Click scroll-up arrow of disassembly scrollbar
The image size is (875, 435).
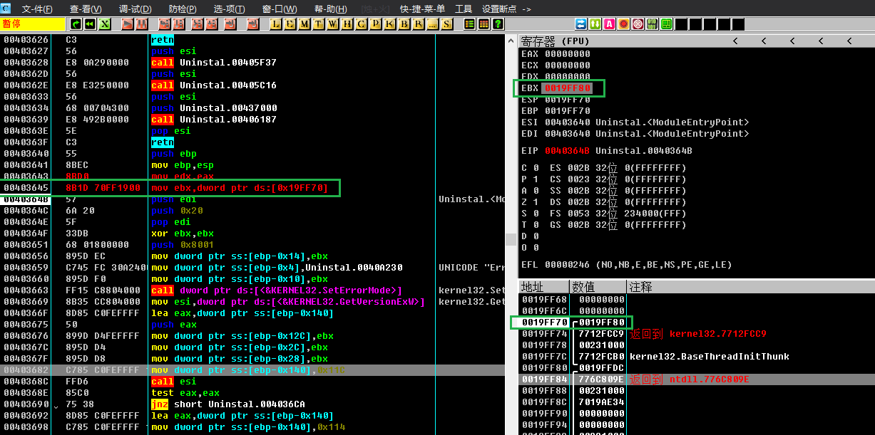[x=511, y=41]
